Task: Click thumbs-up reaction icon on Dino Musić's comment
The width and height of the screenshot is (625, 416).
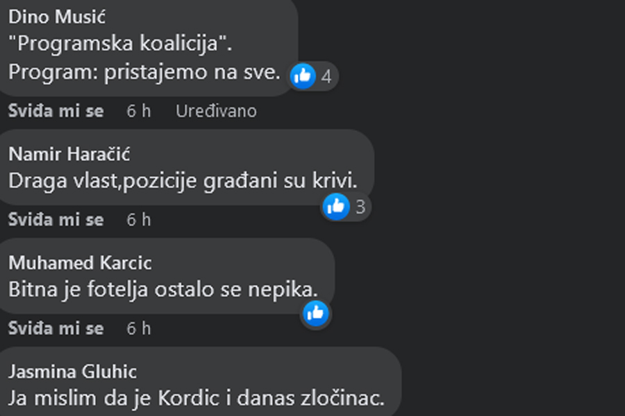Action: coord(303,76)
